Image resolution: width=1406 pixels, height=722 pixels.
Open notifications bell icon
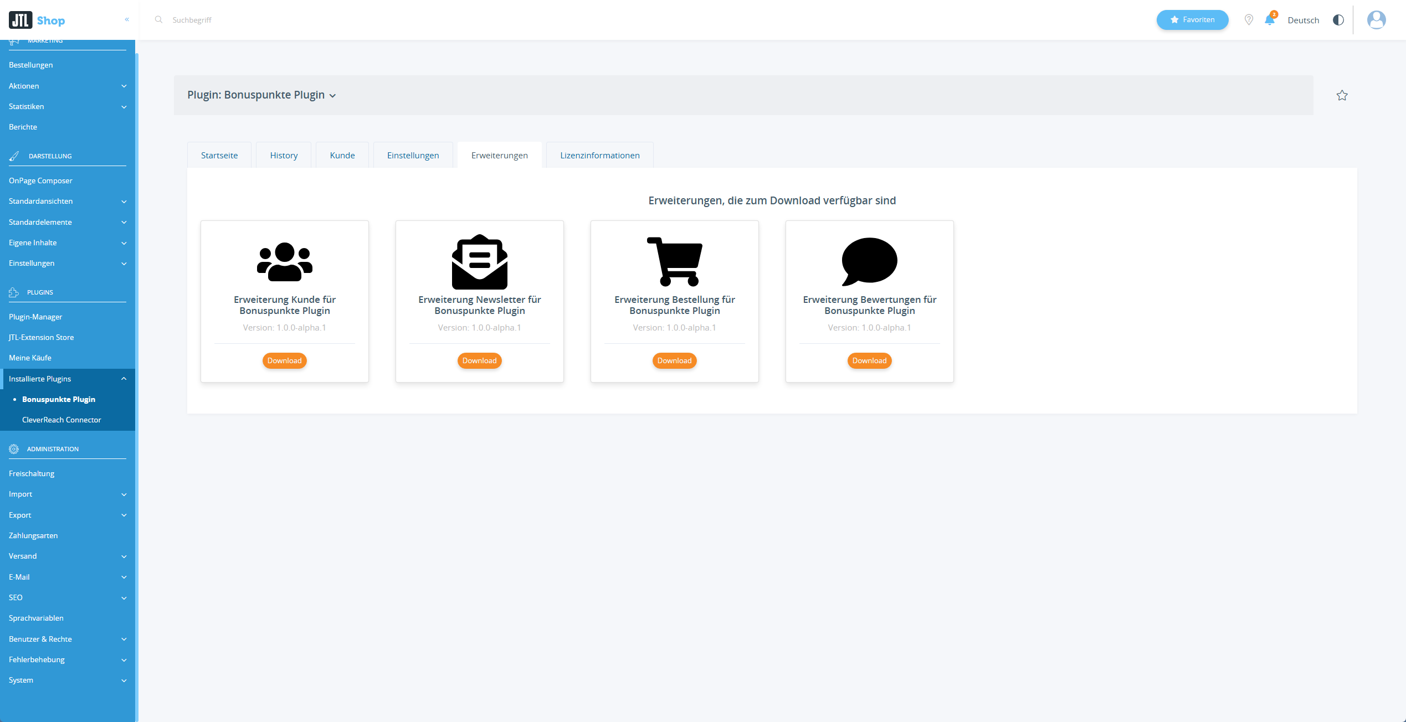tap(1269, 20)
